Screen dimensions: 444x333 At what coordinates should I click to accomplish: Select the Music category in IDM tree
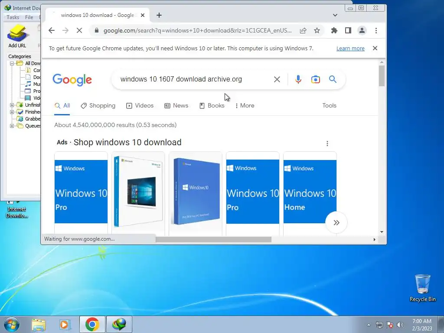click(x=33, y=84)
